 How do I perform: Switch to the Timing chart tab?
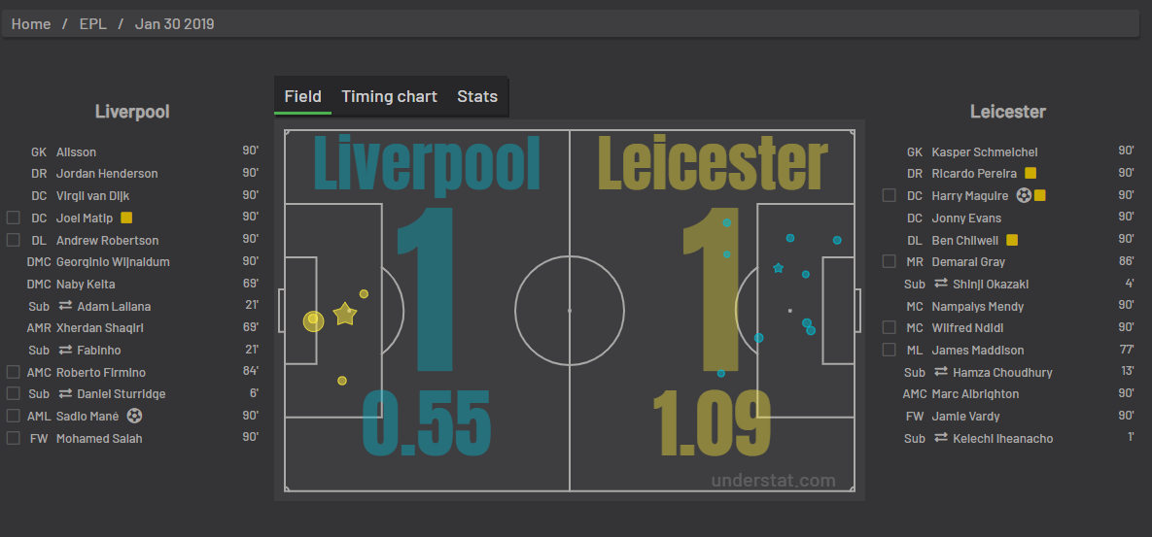coord(389,96)
